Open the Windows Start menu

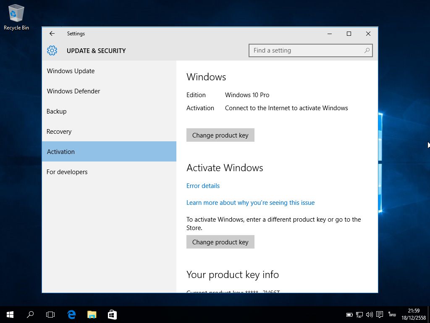(x=10, y=315)
